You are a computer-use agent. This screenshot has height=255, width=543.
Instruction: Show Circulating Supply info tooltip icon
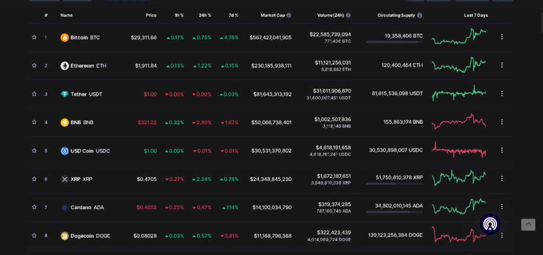tap(420, 15)
